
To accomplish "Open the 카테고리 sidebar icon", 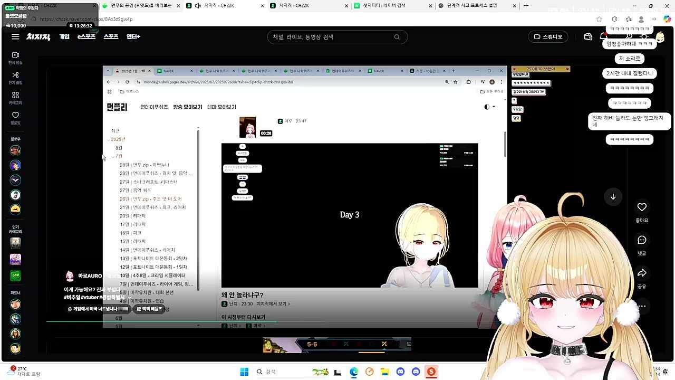I will tap(15, 98).
